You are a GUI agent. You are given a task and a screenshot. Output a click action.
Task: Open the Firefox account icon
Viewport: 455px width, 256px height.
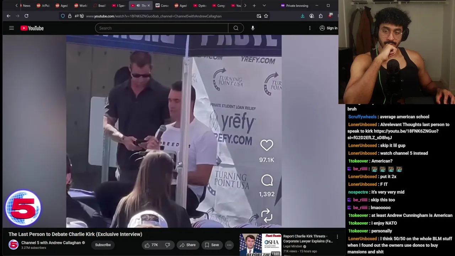[x=312, y=16]
